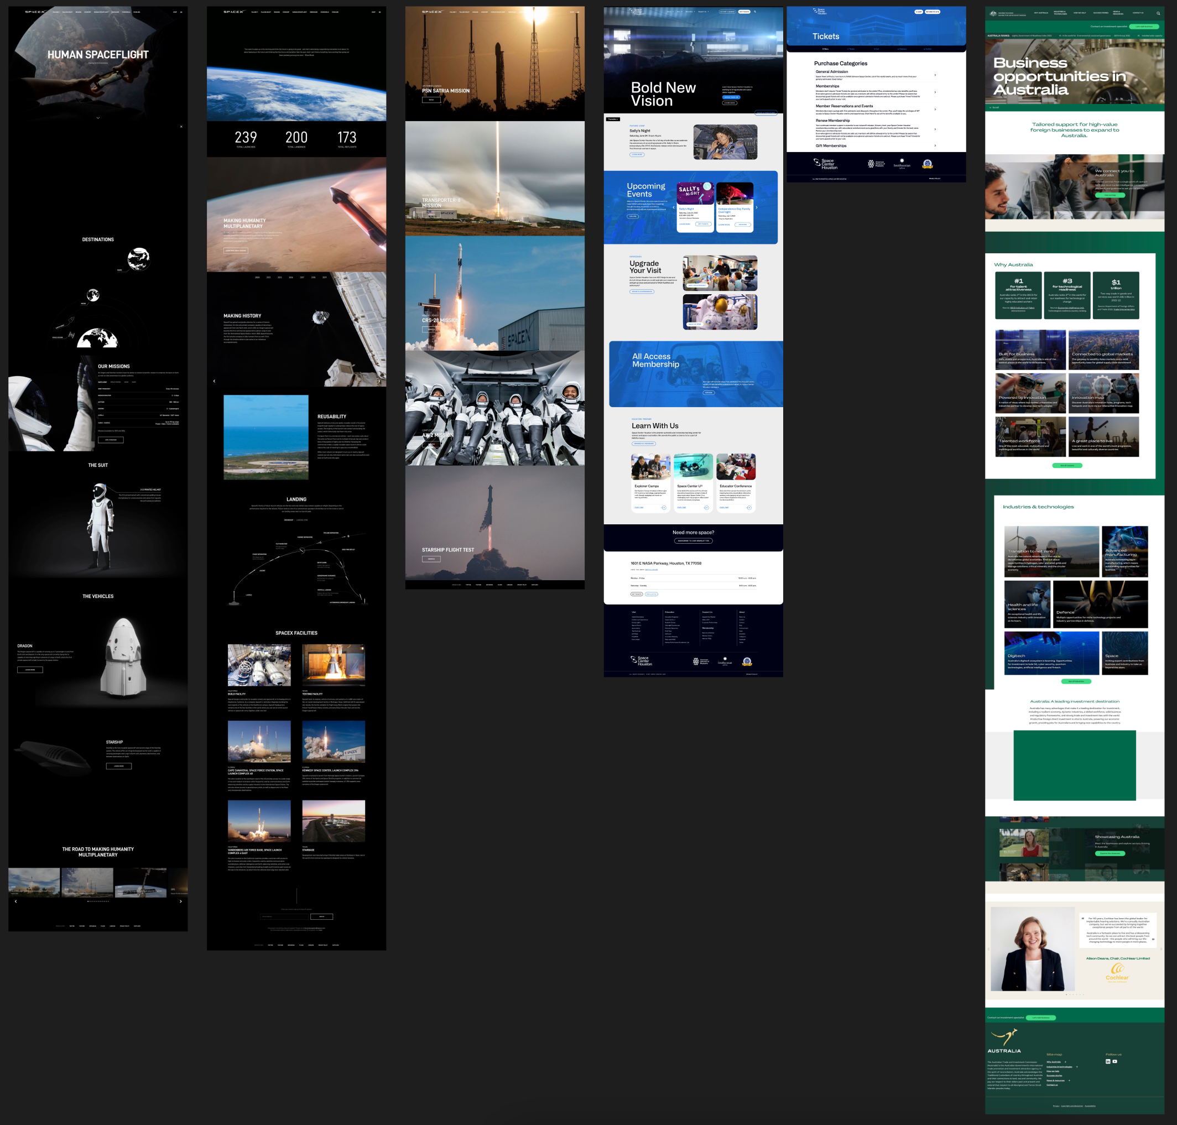Open Success Stories menu item on Australia site
Screen dimensions: 1177x1125
[1100, 13]
